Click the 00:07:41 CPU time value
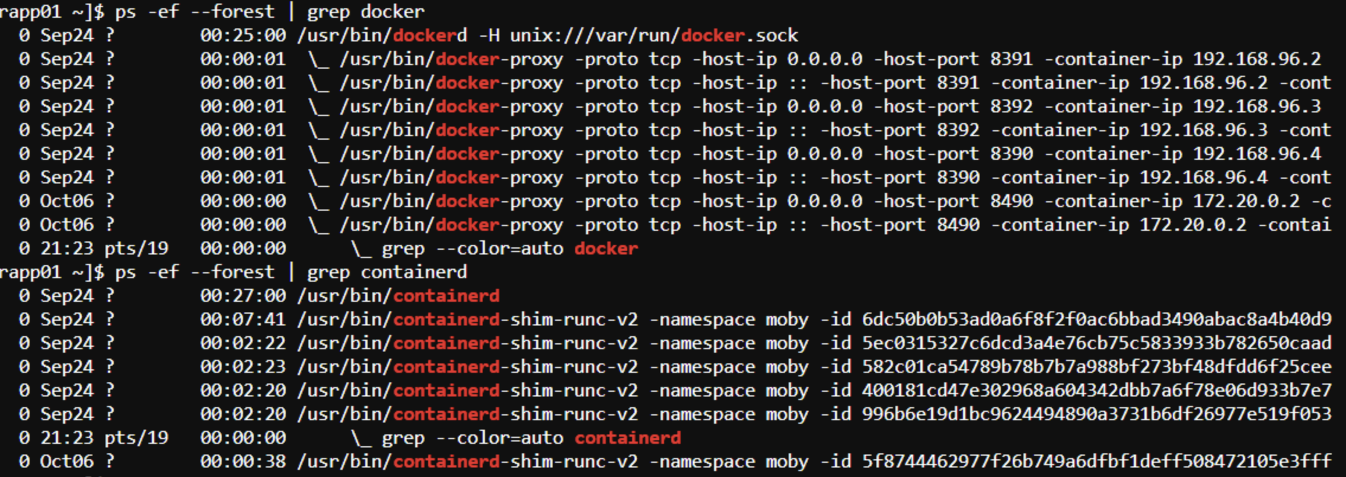The width and height of the screenshot is (1346, 477). click(243, 320)
